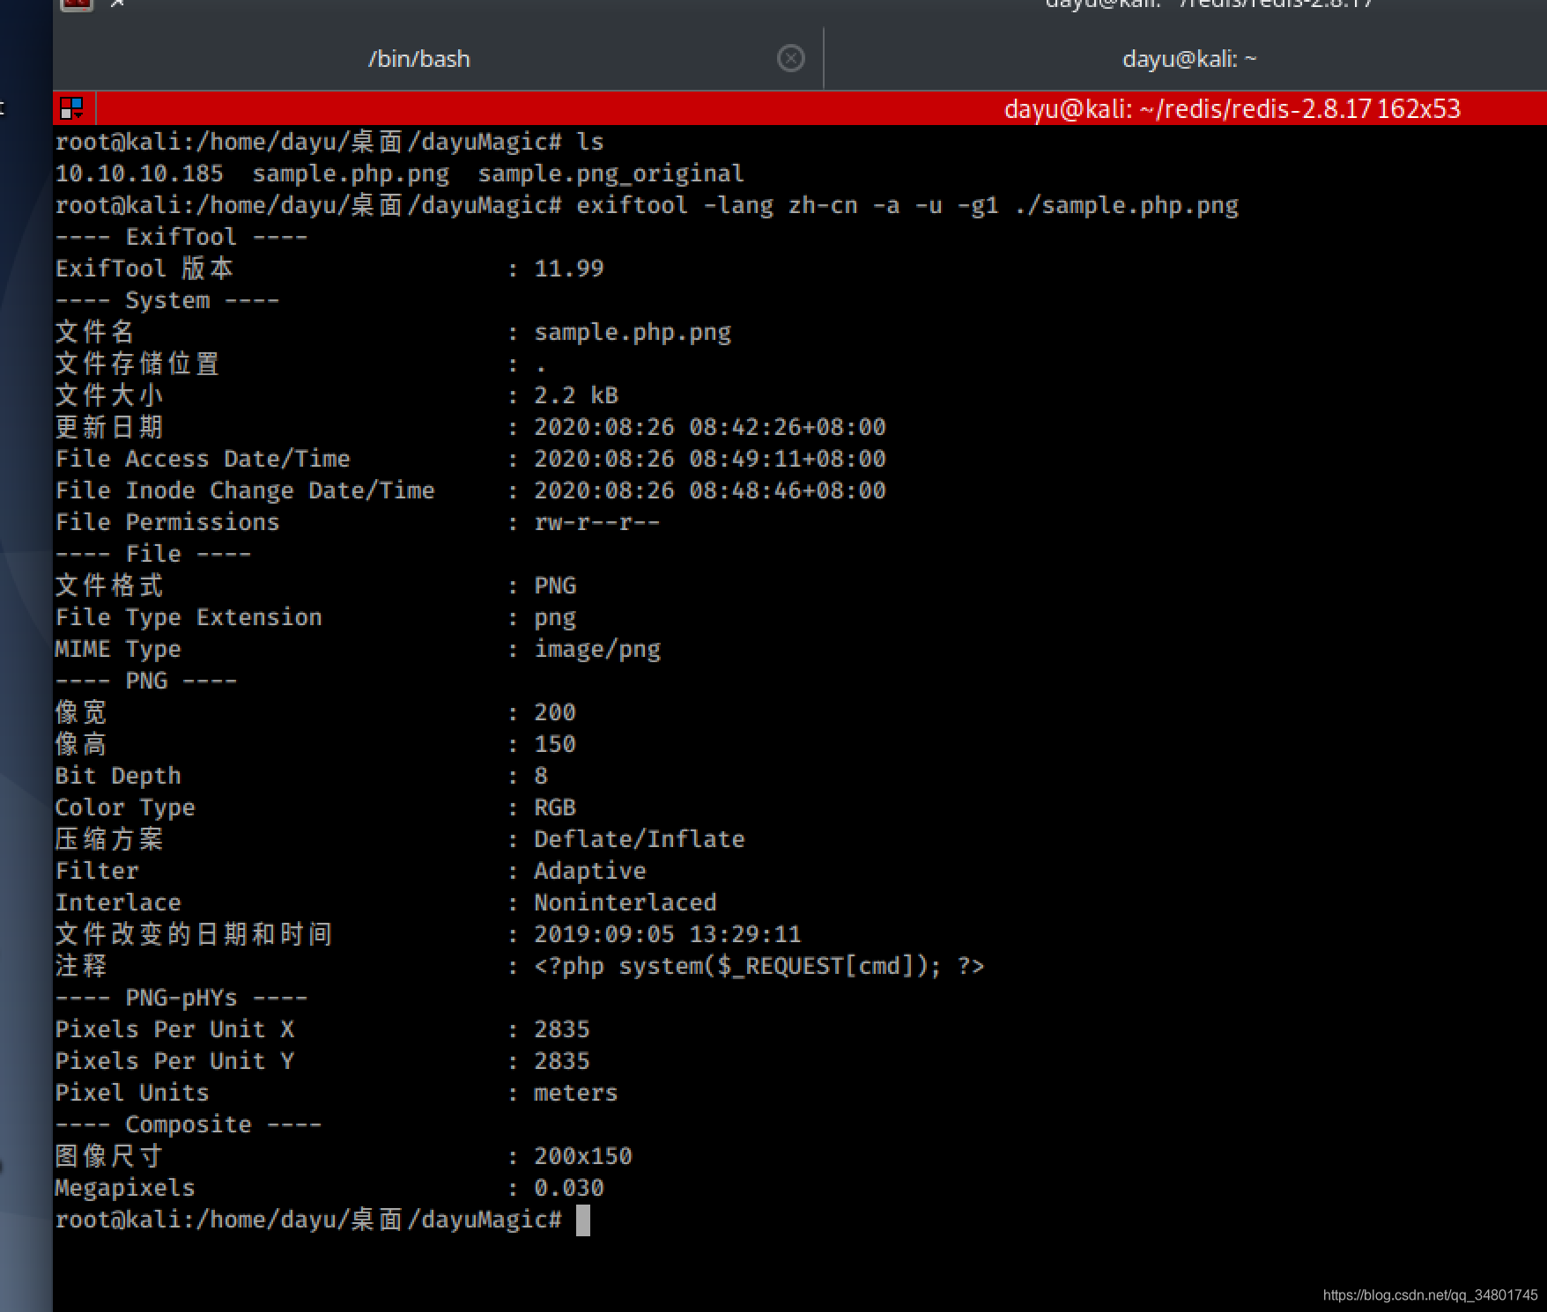The image size is (1547, 1312).
Task: Select Filter value 'Adaptive'
Action: (x=590, y=871)
